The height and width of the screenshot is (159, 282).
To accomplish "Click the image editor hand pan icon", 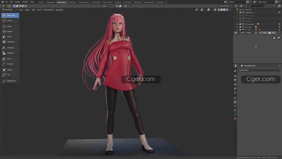I will pos(274,38).
